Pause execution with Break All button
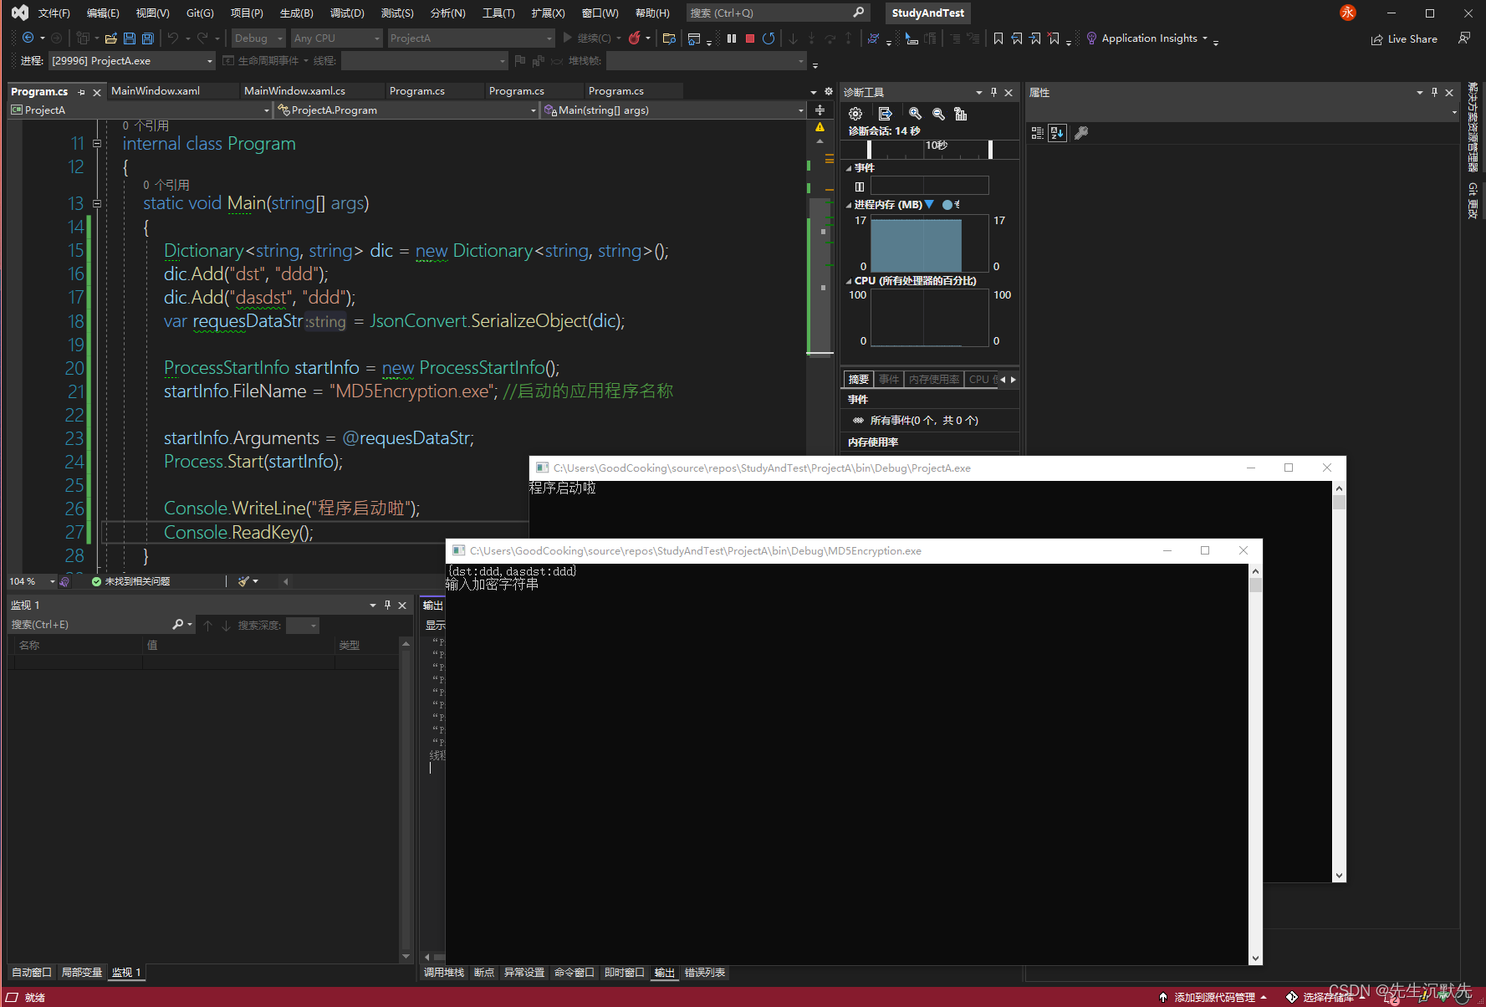Screen dimensions: 1486x1007 (x=732, y=38)
